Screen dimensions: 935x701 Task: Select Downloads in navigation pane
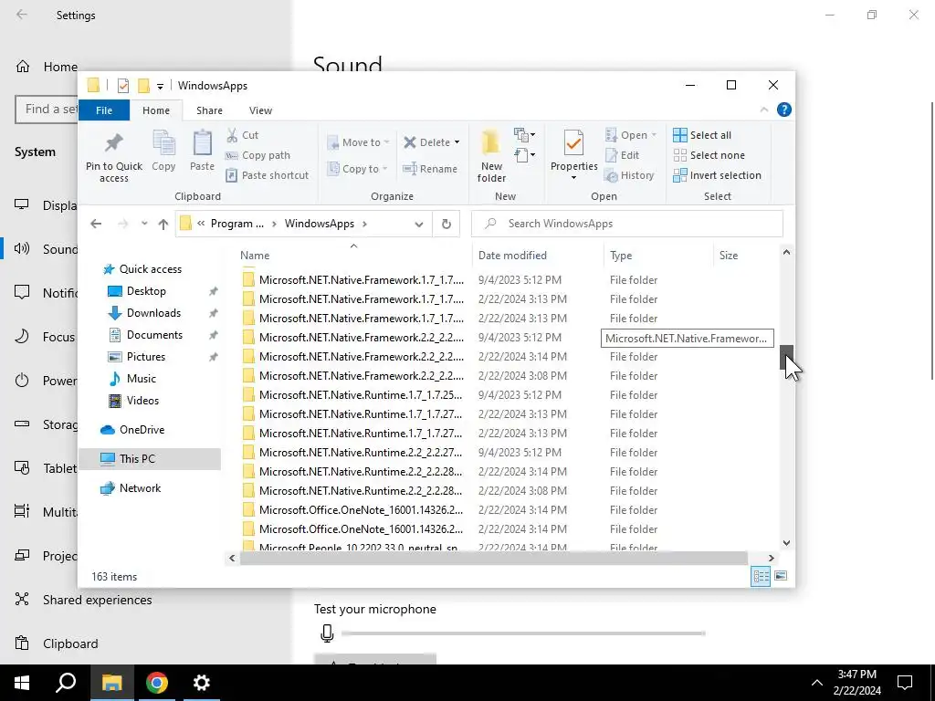click(x=153, y=313)
